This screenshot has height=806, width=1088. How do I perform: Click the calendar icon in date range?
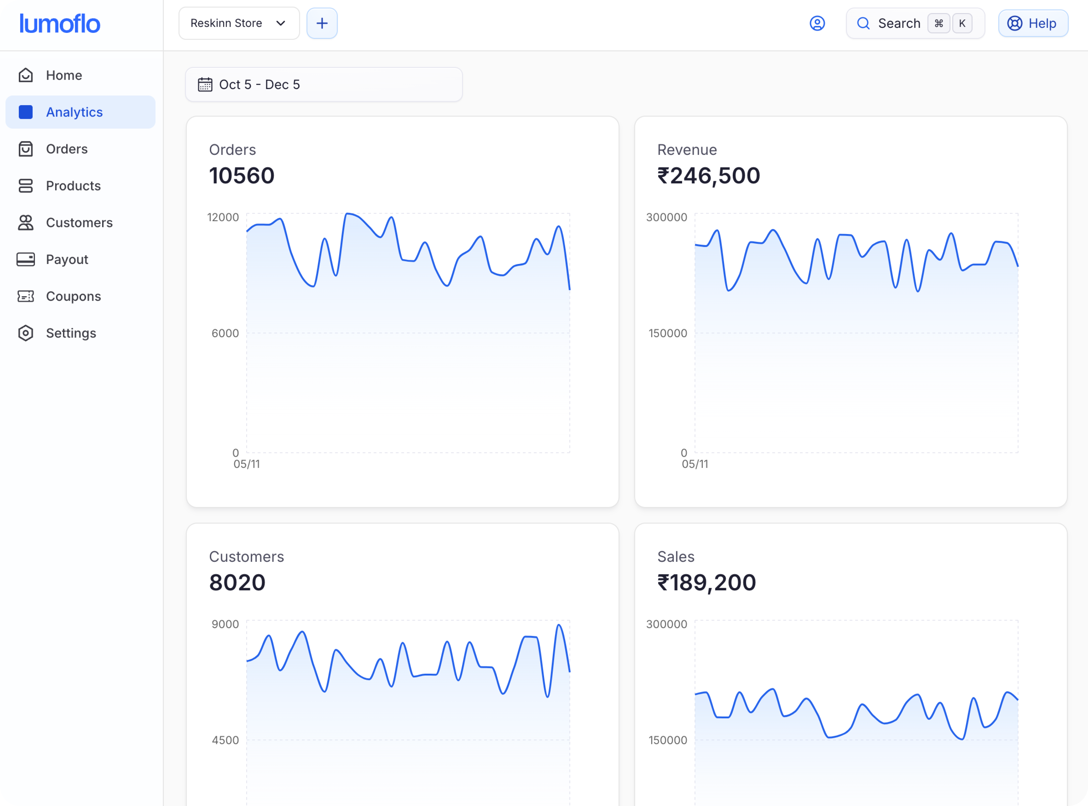[205, 84]
